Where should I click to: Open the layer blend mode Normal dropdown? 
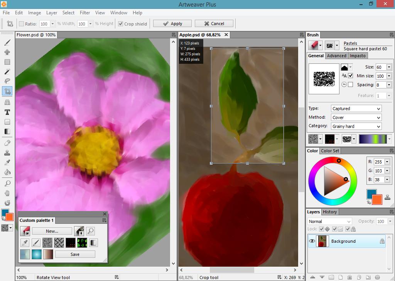pos(329,221)
